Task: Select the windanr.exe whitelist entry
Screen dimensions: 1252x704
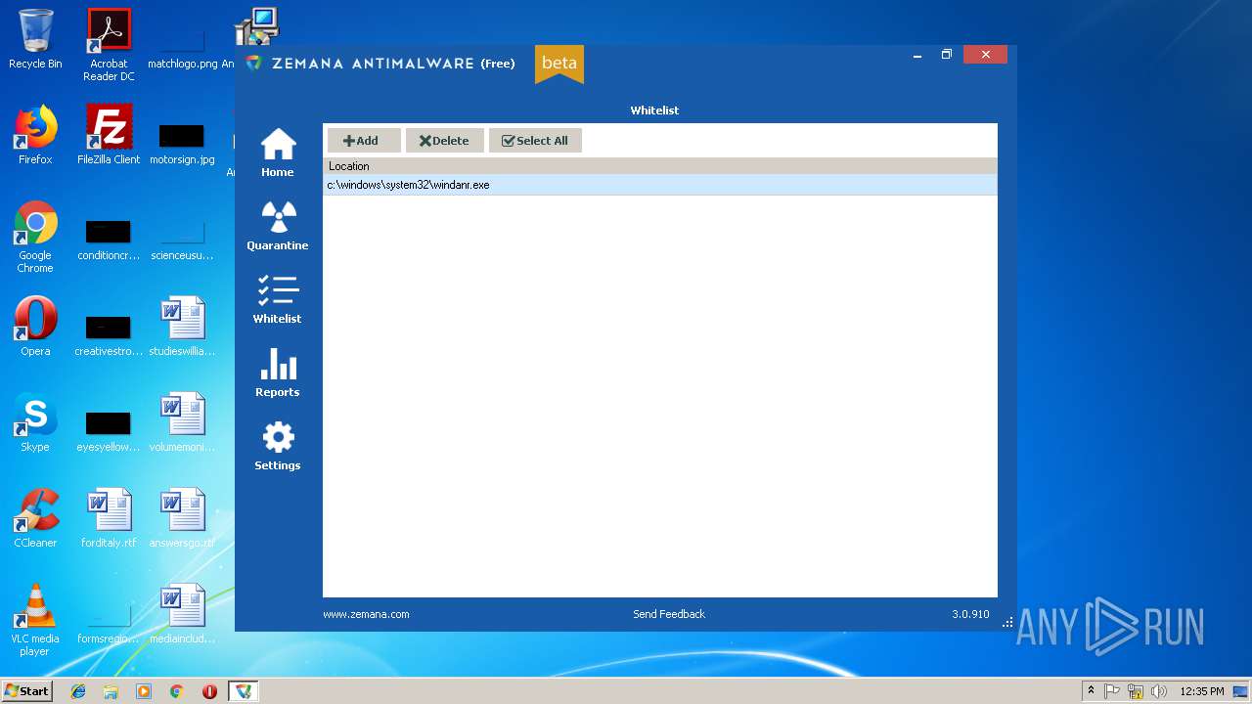Action: pyautogui.click(x=660, y=185)
